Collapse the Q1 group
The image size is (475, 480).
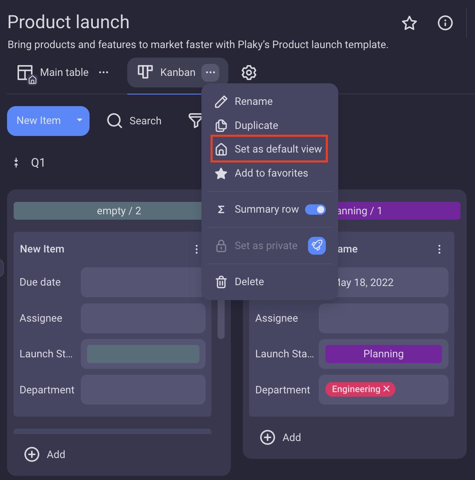pyautogui.click(x=16, y=162)
